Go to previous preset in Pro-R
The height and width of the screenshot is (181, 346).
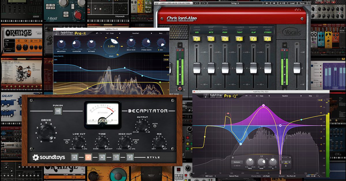(x=120, y=33)
